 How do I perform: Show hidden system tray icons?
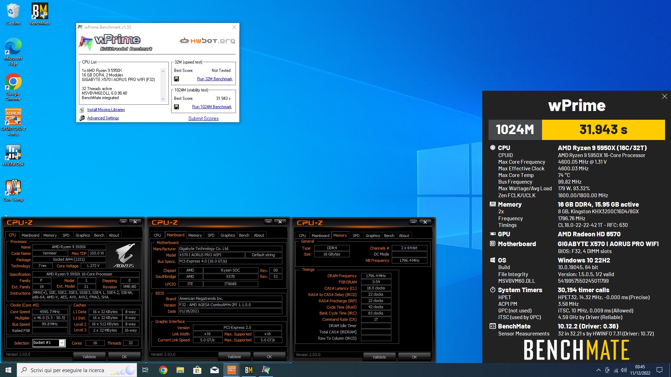coord(598,370)
